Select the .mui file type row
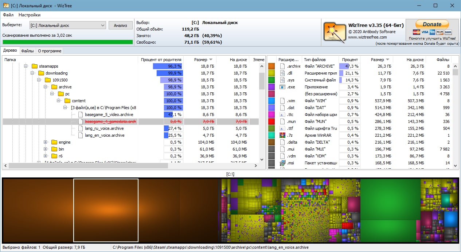The image size is (461, 252). [360, 149]
